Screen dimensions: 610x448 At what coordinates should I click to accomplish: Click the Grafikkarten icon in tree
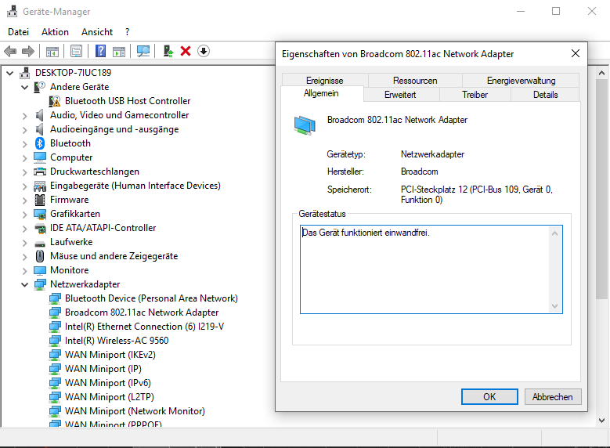pos(40,214)
